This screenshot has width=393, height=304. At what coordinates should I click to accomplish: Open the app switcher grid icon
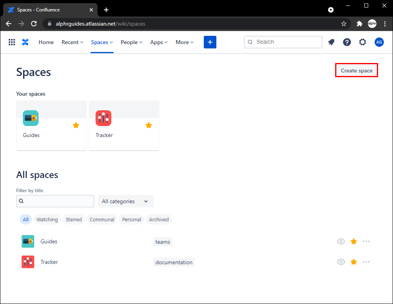coord(12,42)
